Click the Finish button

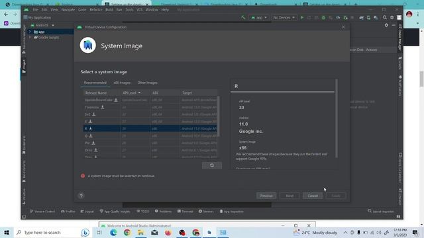336,196
